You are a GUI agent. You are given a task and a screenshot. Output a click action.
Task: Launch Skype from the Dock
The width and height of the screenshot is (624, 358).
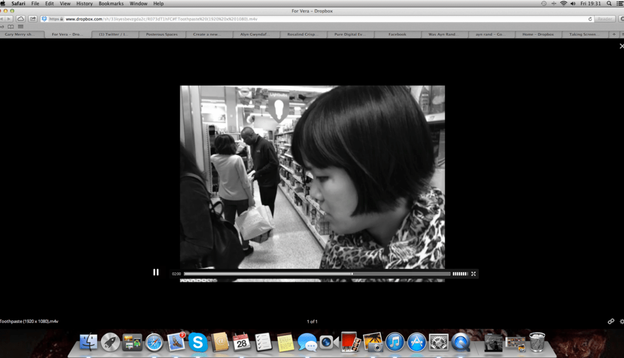198,343
